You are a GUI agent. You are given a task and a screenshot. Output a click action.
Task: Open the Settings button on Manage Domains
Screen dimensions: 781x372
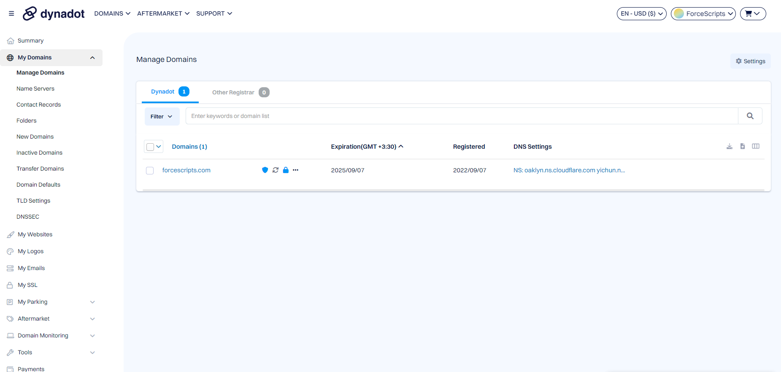click(x=751, y=61)
